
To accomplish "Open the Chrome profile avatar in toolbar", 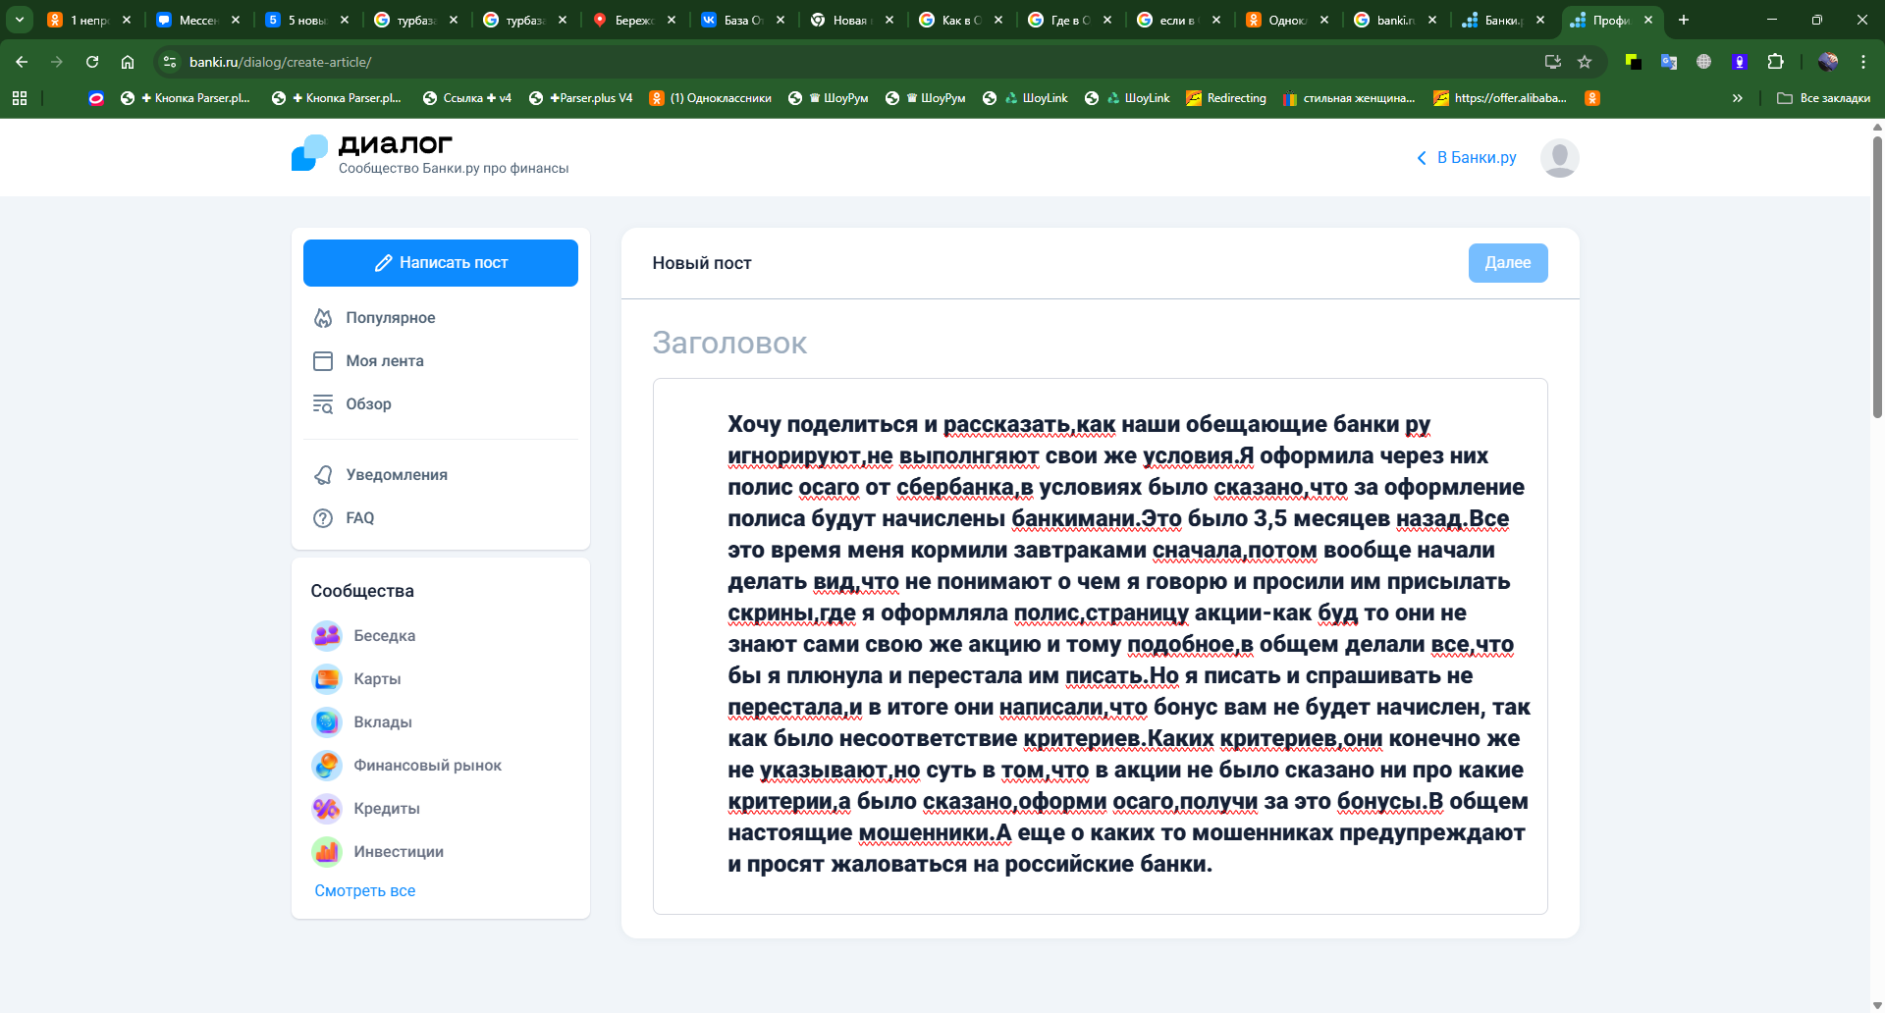I will (1828, 62).
